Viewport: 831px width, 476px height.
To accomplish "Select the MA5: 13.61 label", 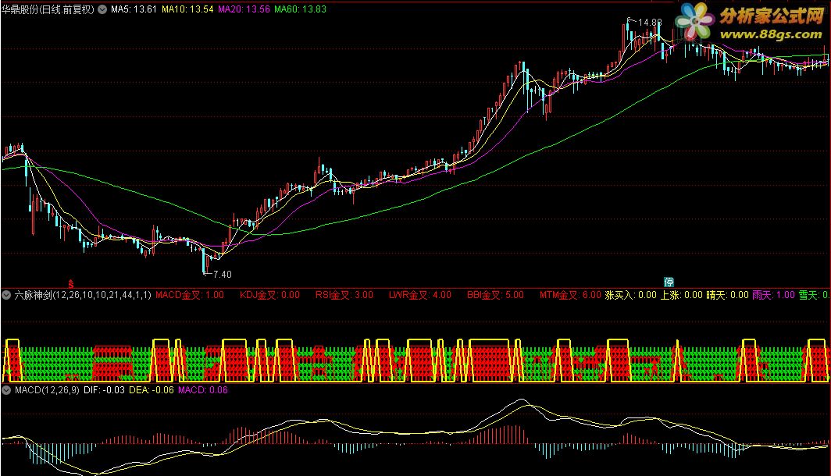I will (x=134, y=9).
